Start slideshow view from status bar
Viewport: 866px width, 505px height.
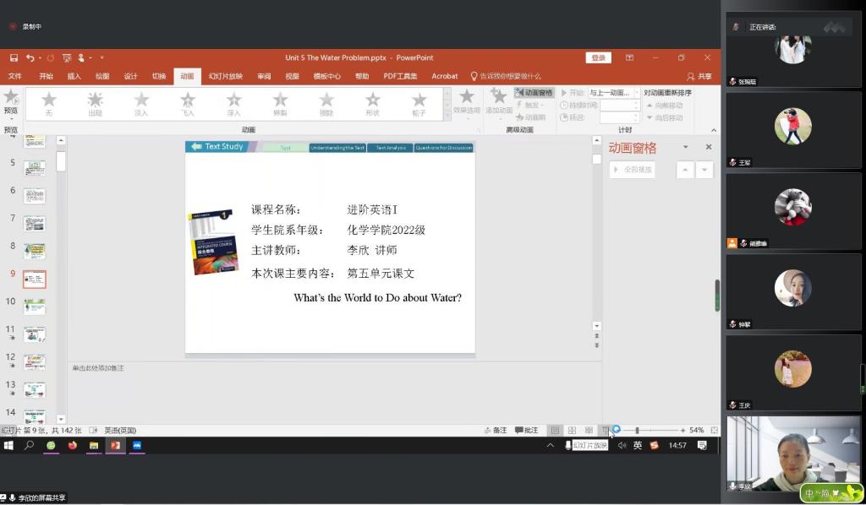tap(606, 430)
